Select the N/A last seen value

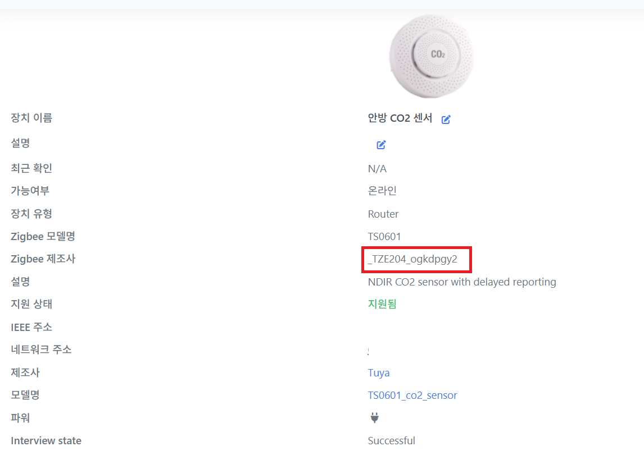pos(377,168)
